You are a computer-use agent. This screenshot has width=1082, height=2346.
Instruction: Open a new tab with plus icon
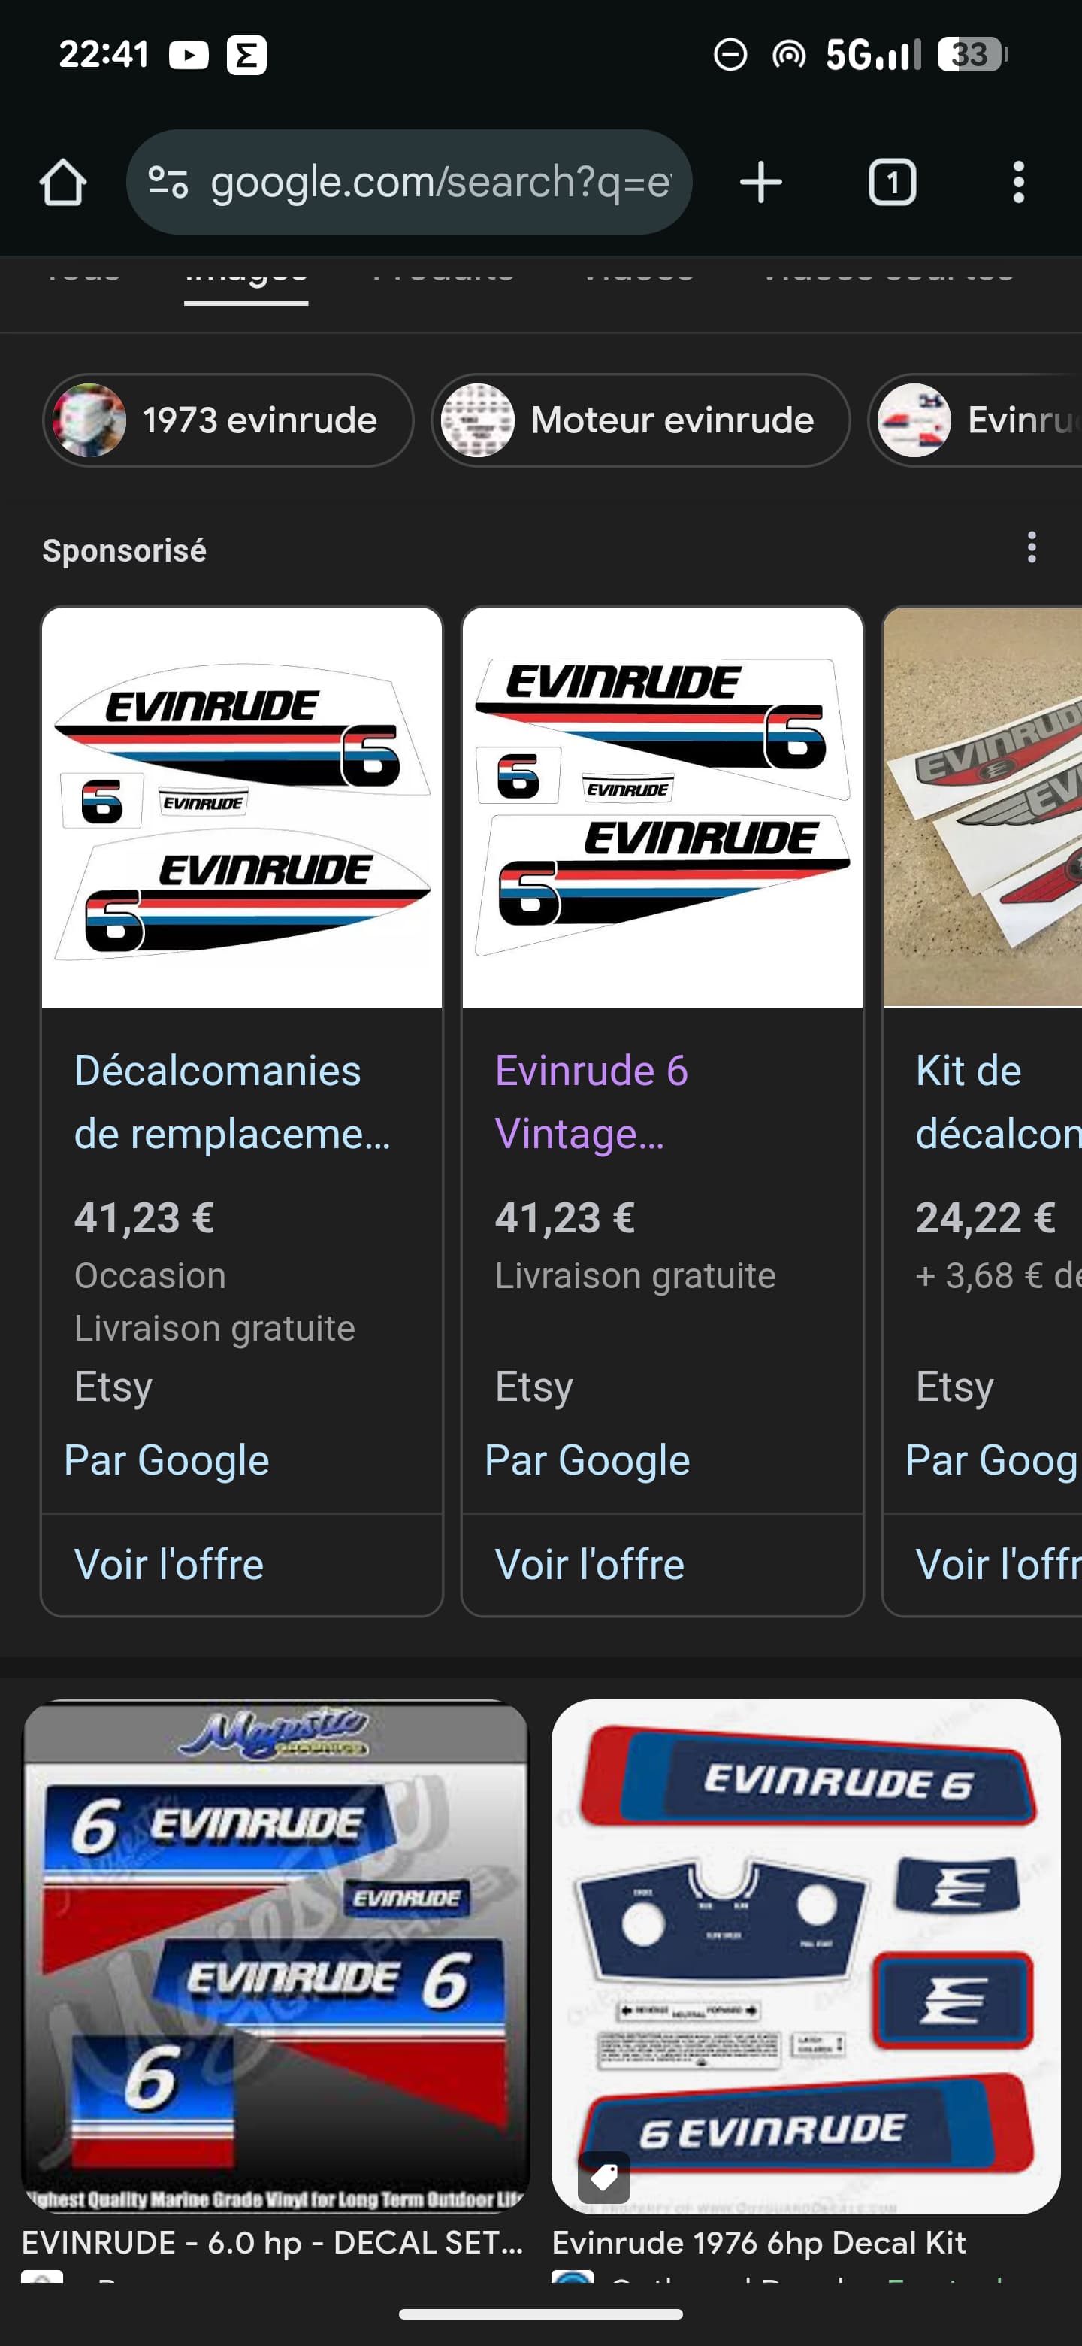click(x=760, y=182)
